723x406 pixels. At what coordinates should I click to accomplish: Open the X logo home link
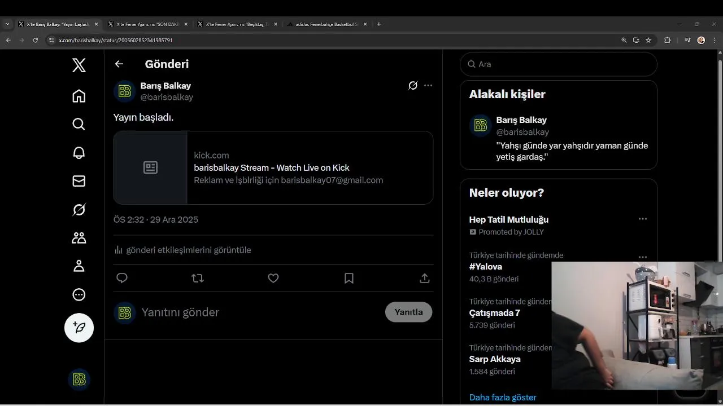pos(79,65)
